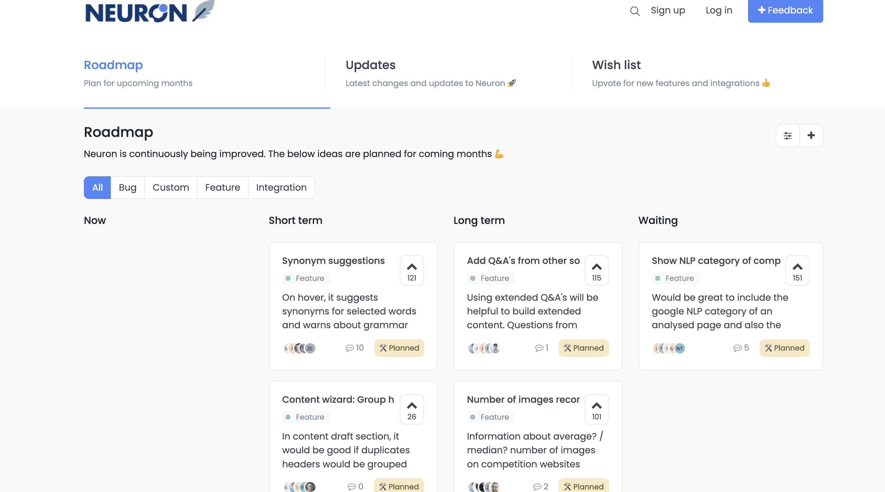Click the search icon in the top navigation bar
Image resolution: width=885 pixels, height=492 pixels.
click(x=634, y=10)
